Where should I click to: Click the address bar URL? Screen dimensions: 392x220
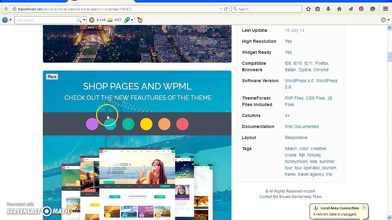[75, 9]
